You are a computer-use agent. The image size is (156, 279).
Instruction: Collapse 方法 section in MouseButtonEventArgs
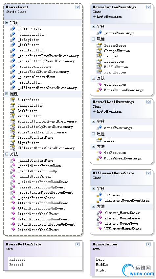pos(94,78)
